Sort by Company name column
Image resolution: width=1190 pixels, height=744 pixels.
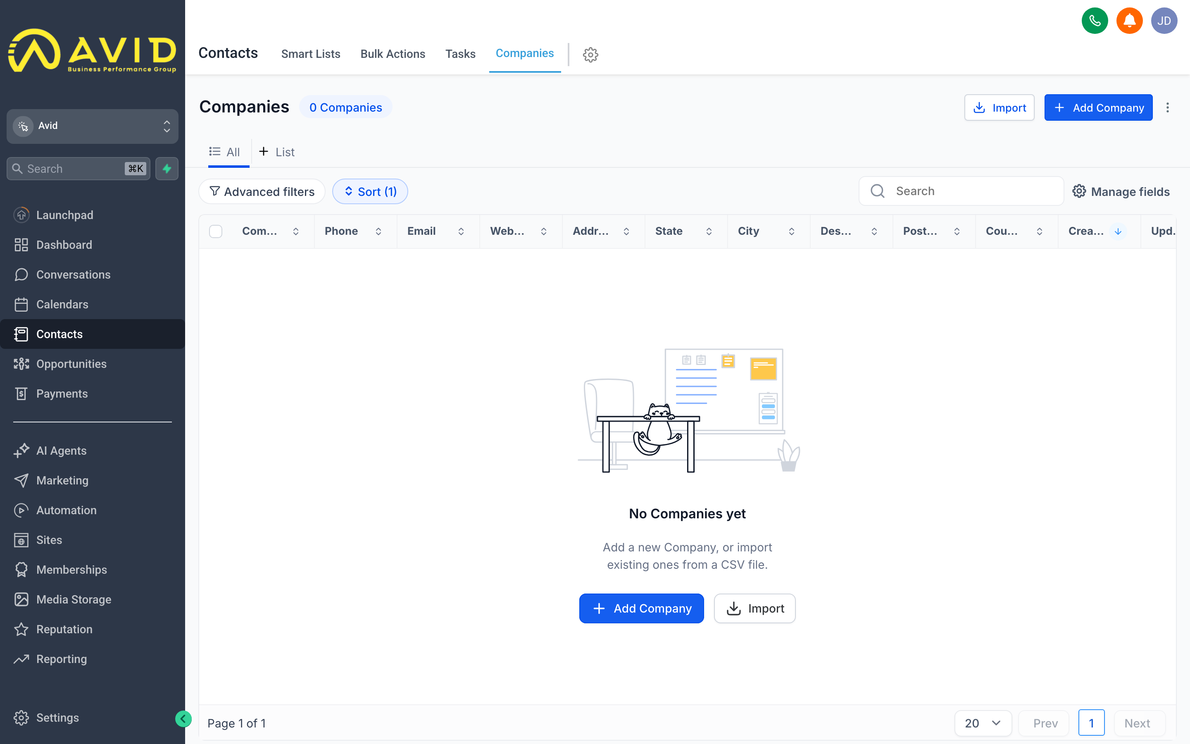pyautogui.click(x=295, y=231)
